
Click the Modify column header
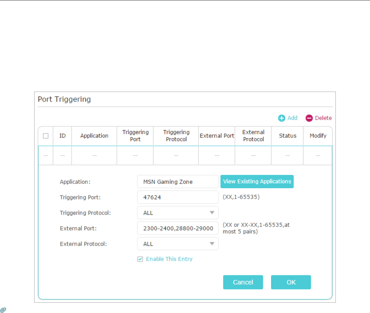click(x=318, y=136)
